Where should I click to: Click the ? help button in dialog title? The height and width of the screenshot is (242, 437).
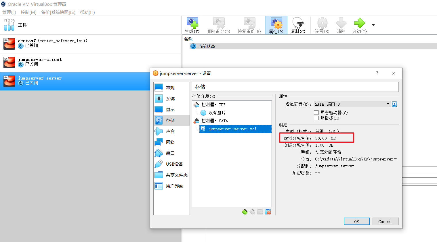[x=377, y=73]
